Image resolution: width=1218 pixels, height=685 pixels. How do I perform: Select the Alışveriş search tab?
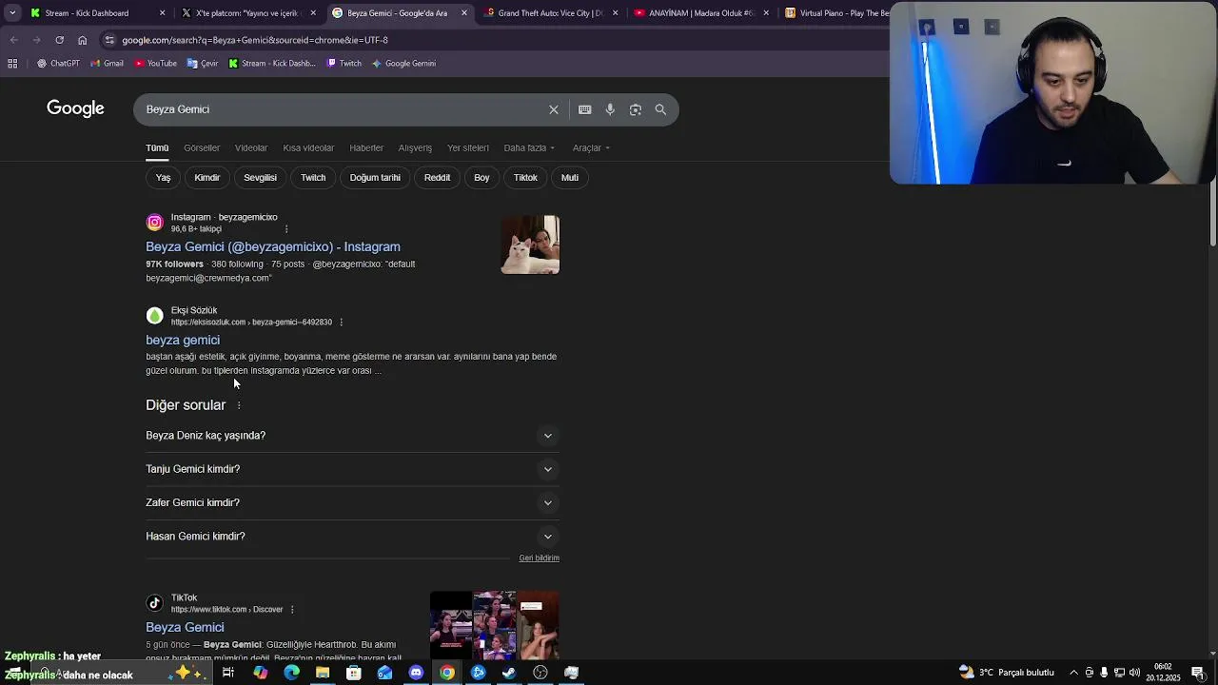pyautogui.click(x=415, y=148)
